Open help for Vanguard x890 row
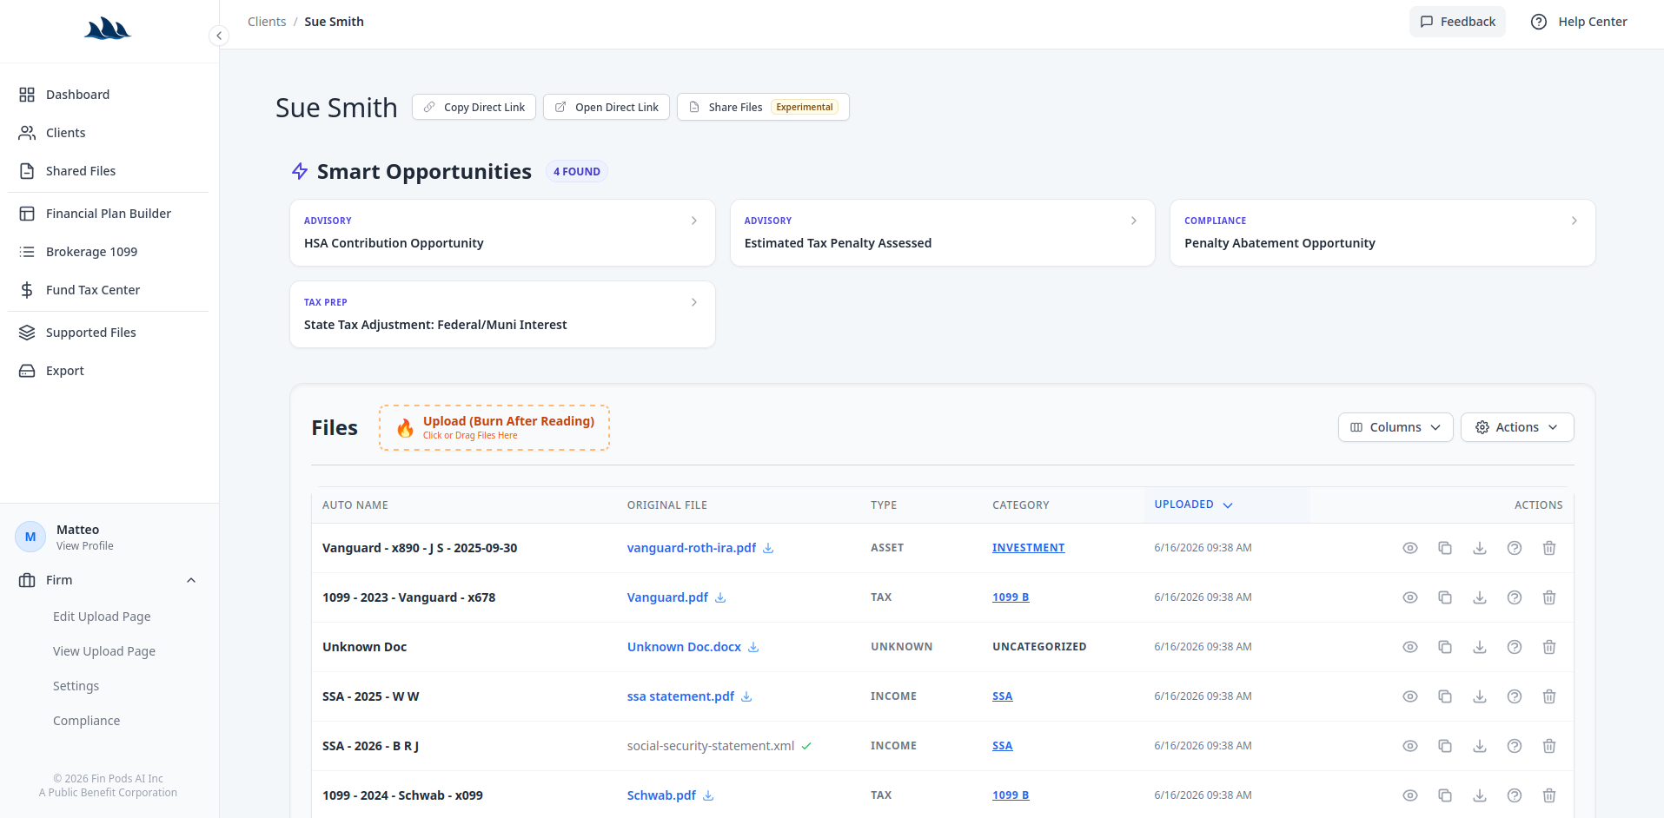Image resolution: width=1664 pixels, height=818 pixels. click(1515, 548)
